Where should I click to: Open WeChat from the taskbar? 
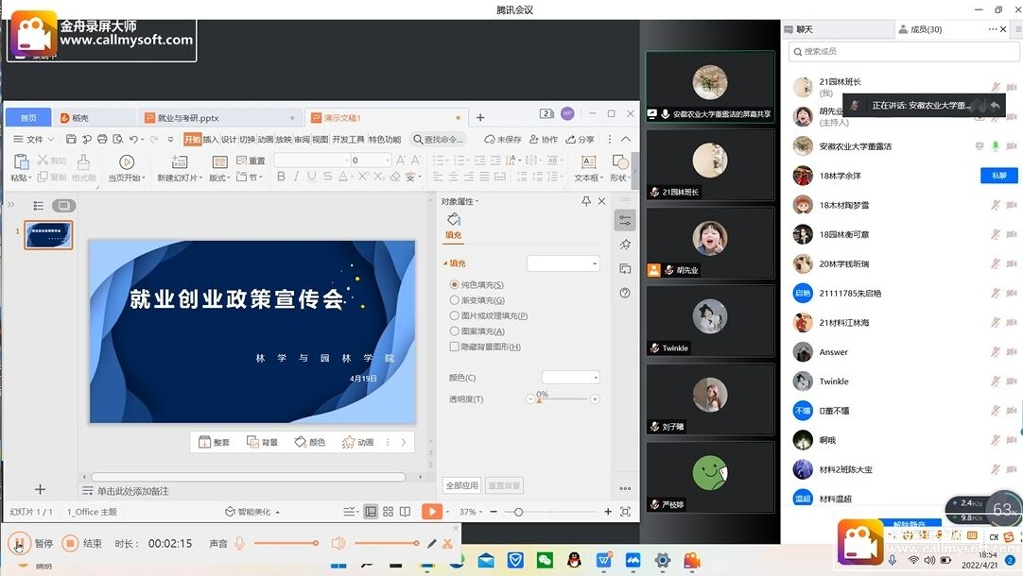[545, 561]
